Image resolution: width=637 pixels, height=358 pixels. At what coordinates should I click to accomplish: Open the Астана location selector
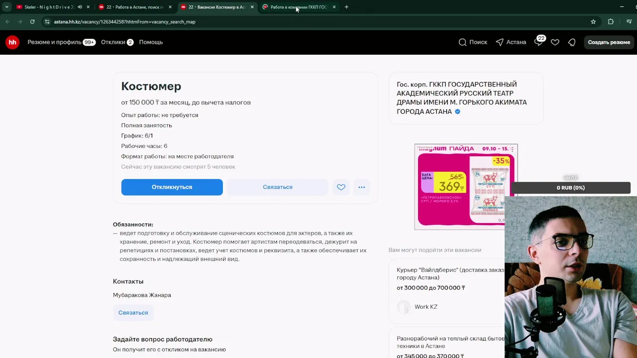[511, 42]
